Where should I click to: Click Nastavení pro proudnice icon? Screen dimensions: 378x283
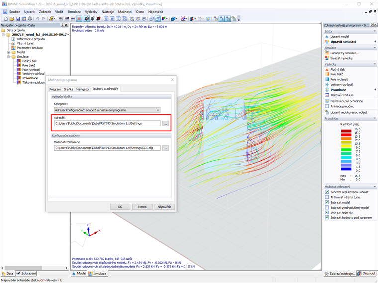tap(327, 101)
